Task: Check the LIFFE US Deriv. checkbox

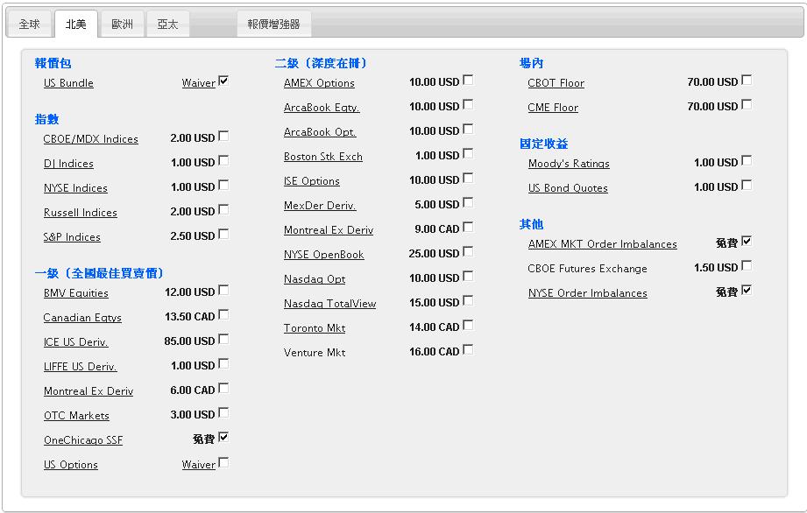Action: click(x=223, y=364)
